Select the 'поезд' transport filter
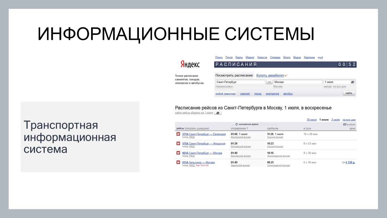387x218 pixels. point(258,94)
